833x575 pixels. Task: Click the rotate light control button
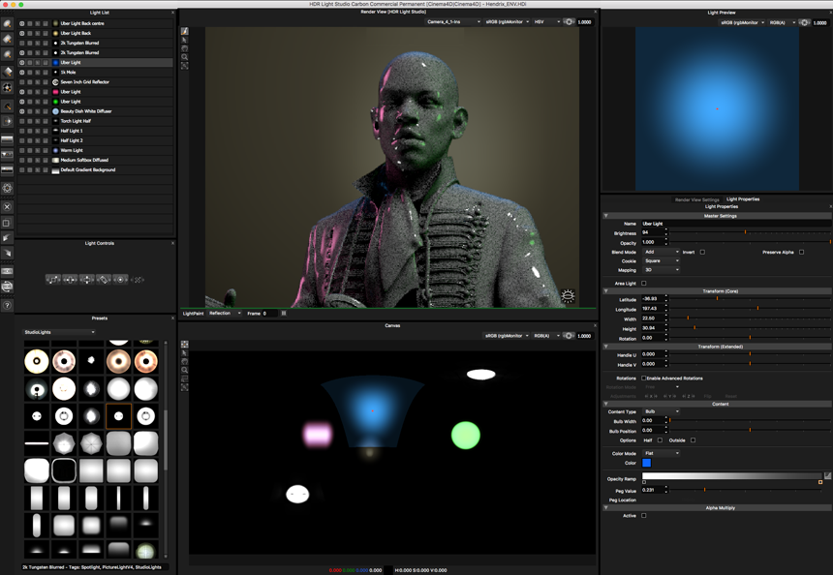104,279
